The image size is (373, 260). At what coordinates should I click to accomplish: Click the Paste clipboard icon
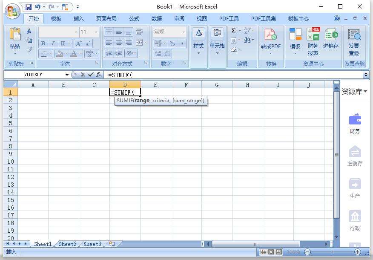pos(15,34)
